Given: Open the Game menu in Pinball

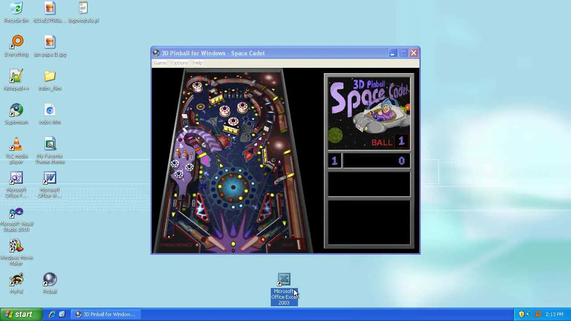Looking at the screenshot, I should [x=160, y=63].
